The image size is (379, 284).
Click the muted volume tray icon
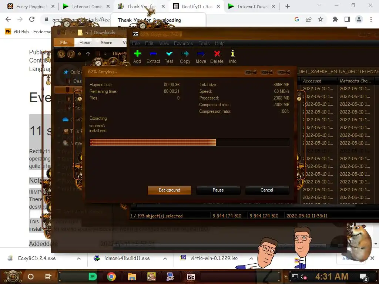pyautogui.click(x=303, y=277)
